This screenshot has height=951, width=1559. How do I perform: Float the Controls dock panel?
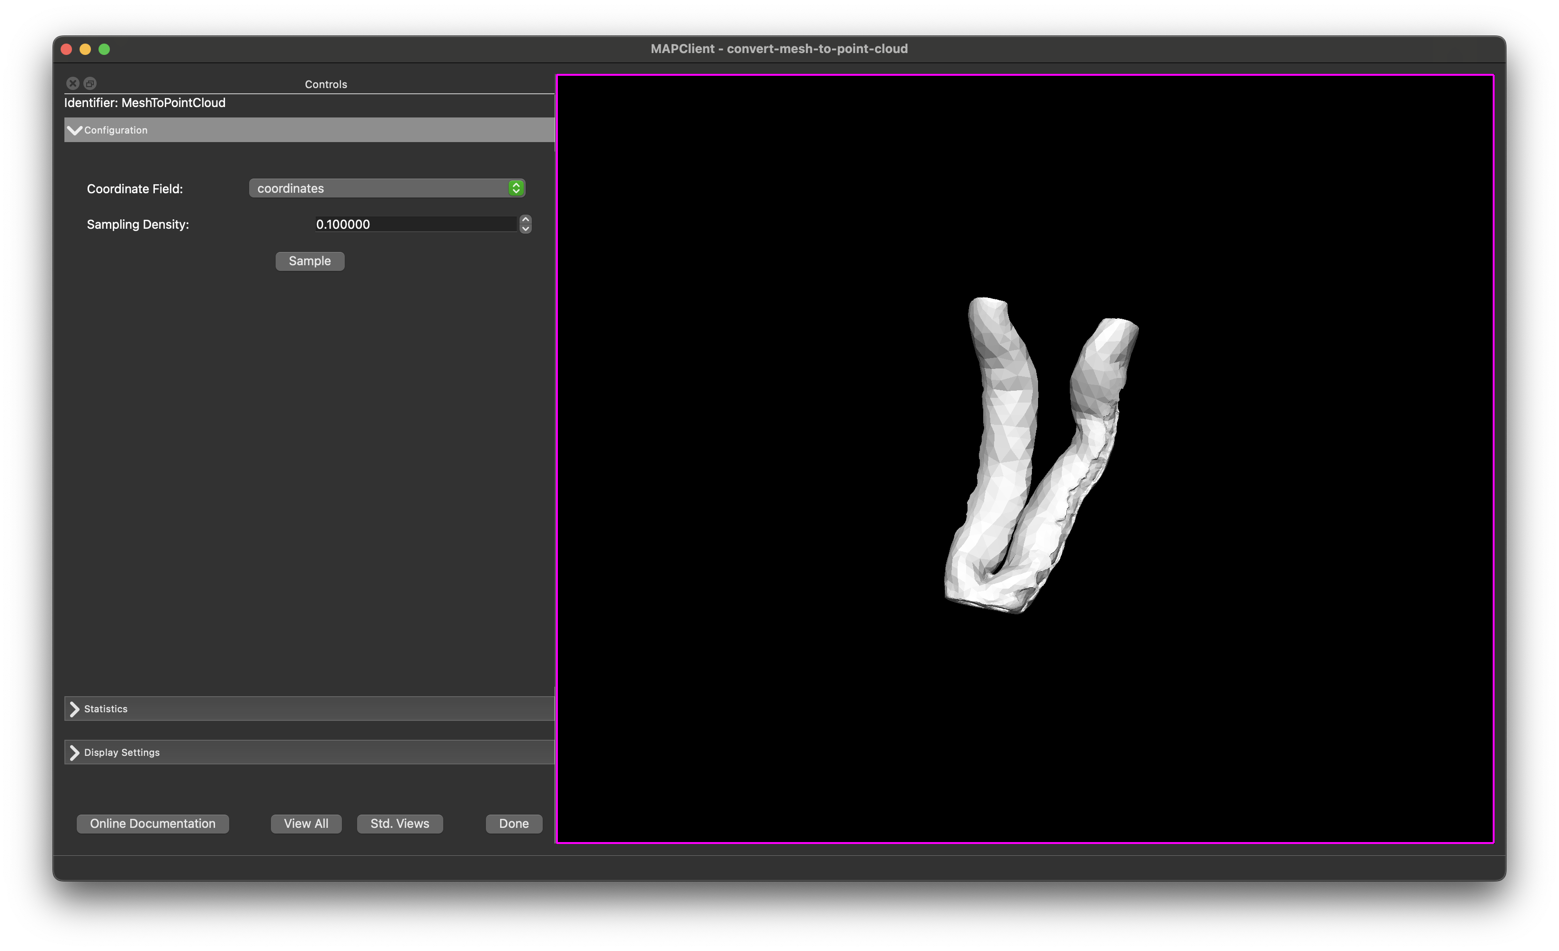pos(90,83)
